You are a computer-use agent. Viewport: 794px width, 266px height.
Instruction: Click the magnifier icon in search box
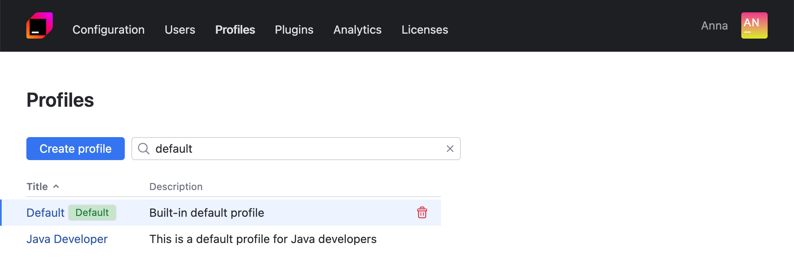coord(143,149)
